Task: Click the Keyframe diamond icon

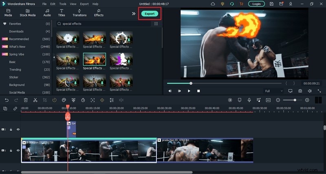Action: point(102,100)
